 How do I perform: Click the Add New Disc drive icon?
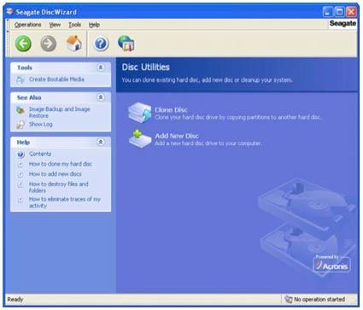tap(140, 138)
